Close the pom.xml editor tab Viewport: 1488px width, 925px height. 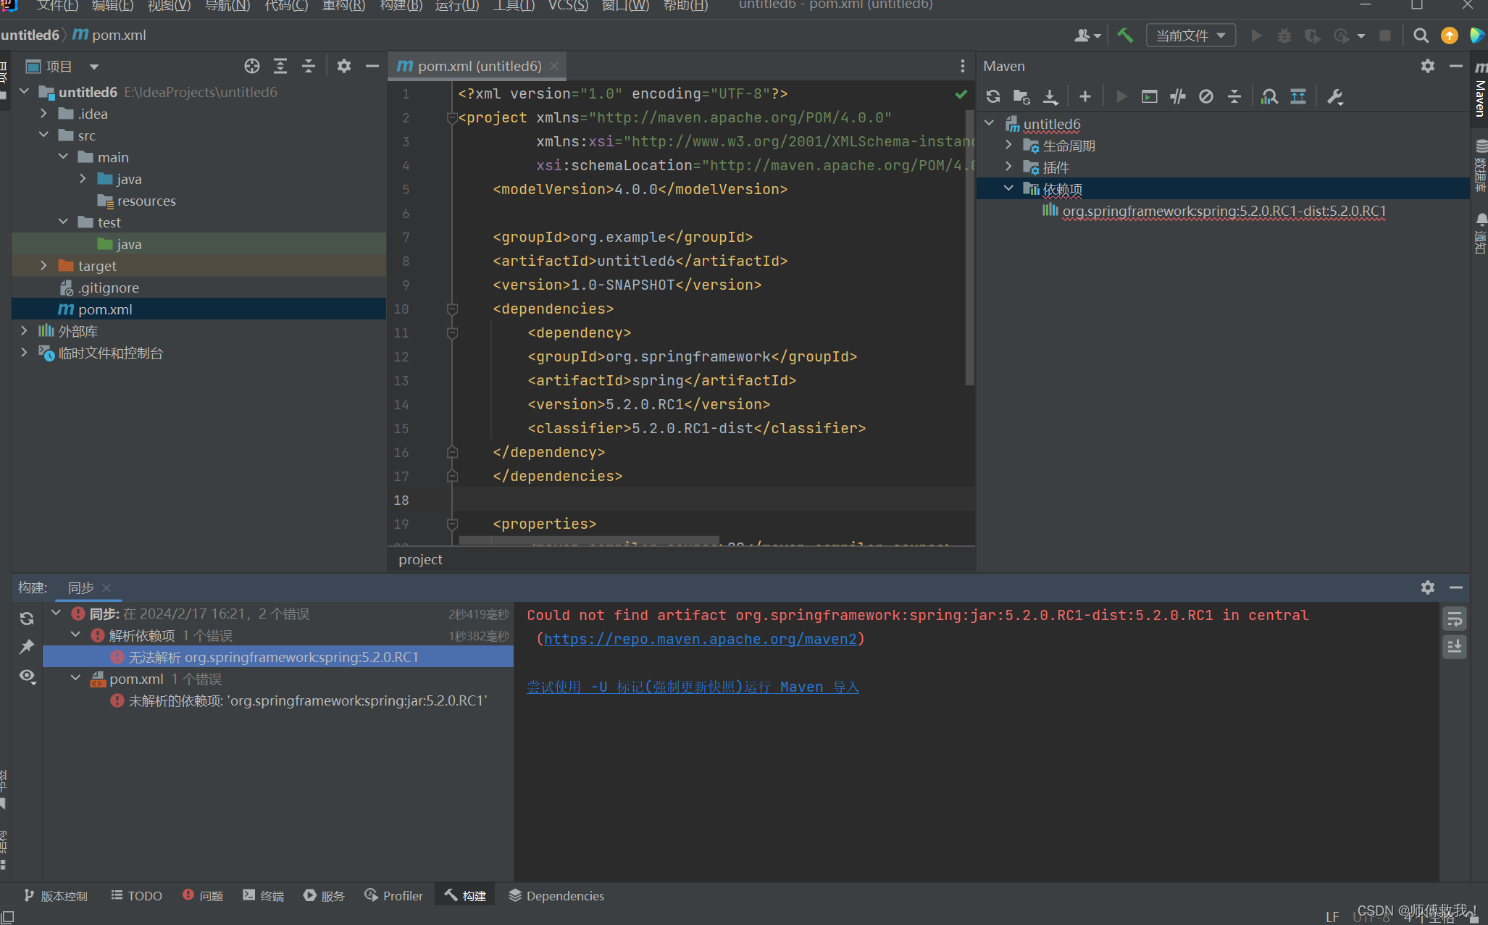point(554,66)
